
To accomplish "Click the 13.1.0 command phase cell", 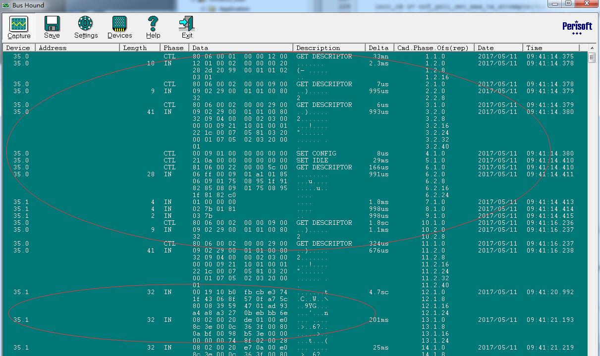I will pyautogui.click(x=433, y=320).
